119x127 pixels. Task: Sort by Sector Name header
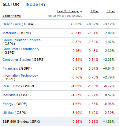pyautogui.click(x=12, y=16)
